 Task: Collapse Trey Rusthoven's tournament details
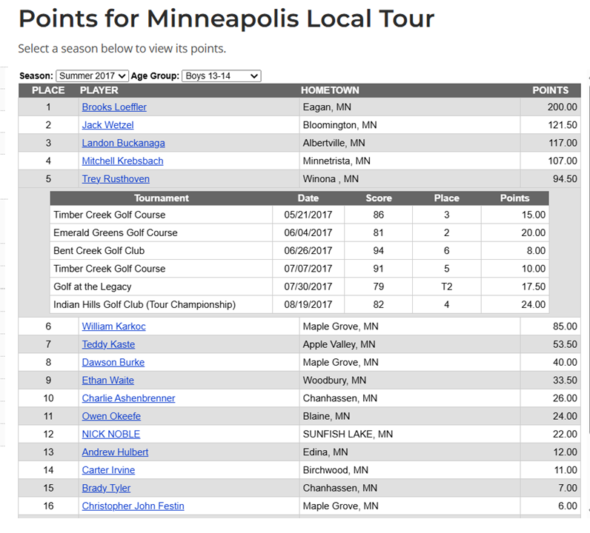(x=116, y=178)
